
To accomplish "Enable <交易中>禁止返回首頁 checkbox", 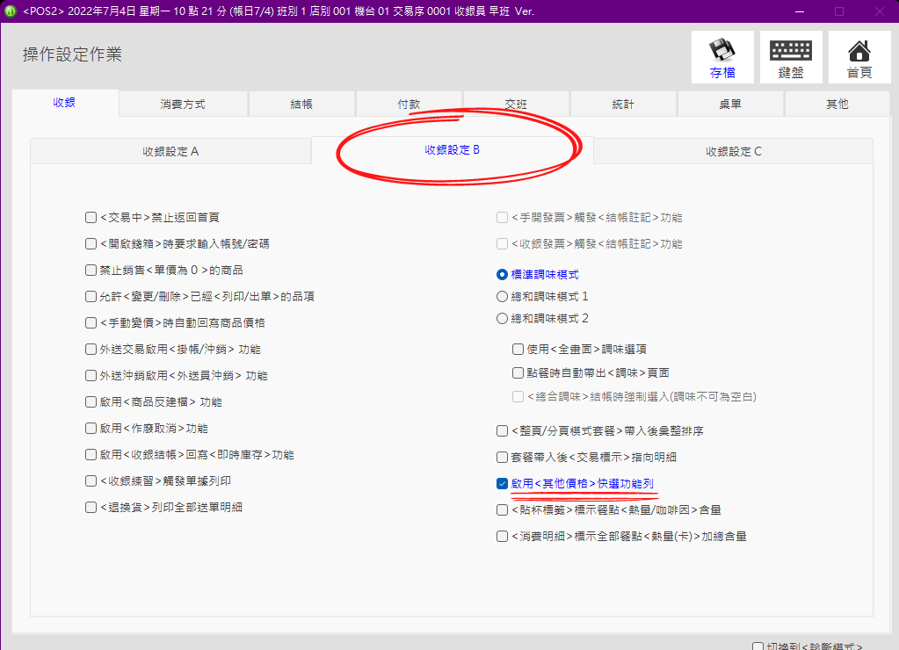I will [91, 217].
